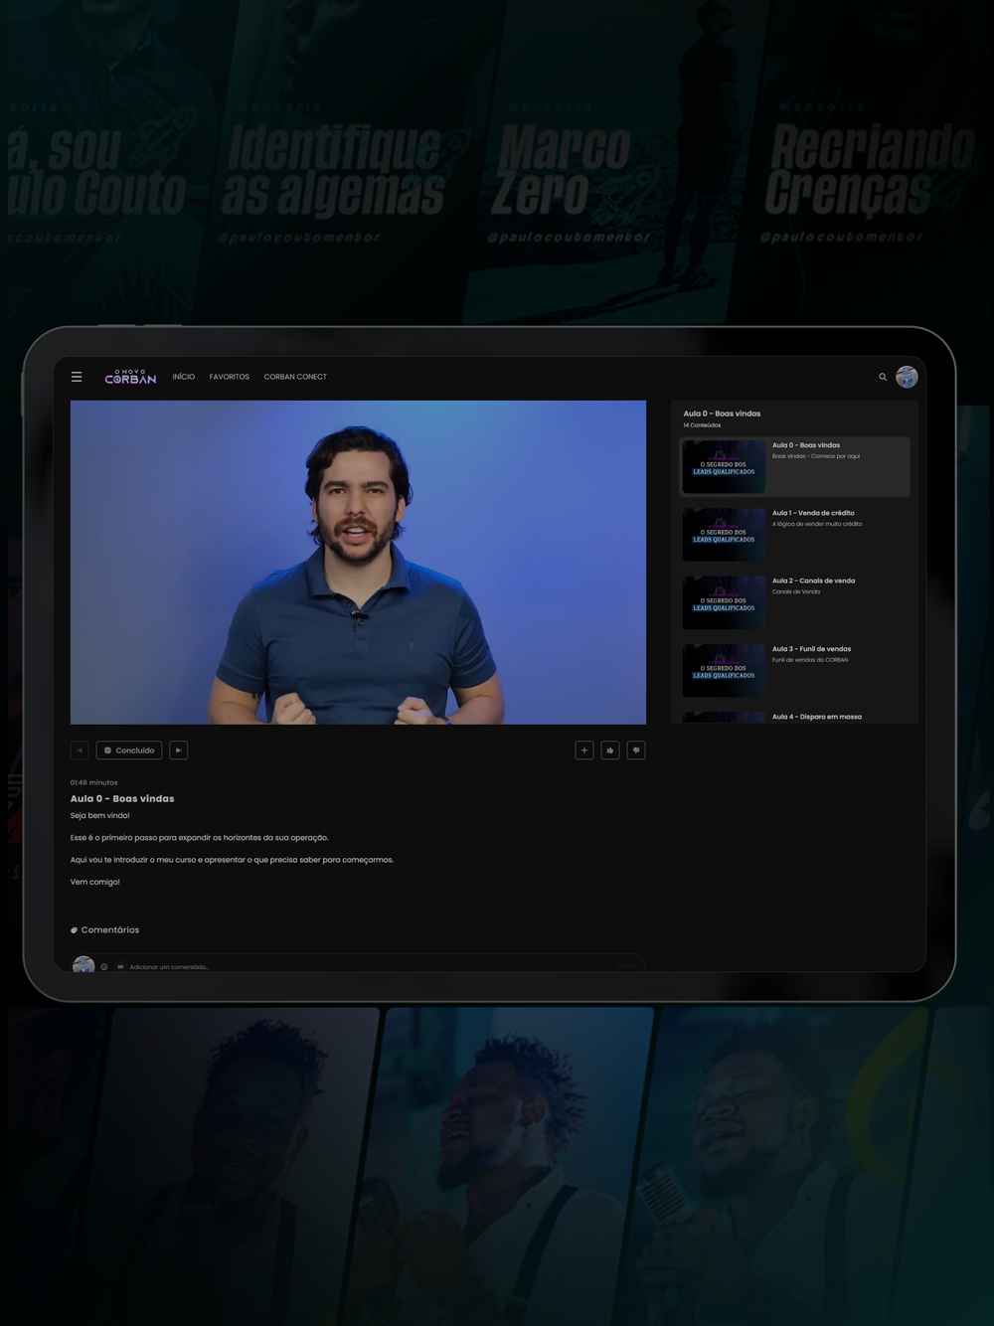994x1326 pixels.
Task: Skip to next lesson button
Action: pyautogui.click(x=178, y=750)
